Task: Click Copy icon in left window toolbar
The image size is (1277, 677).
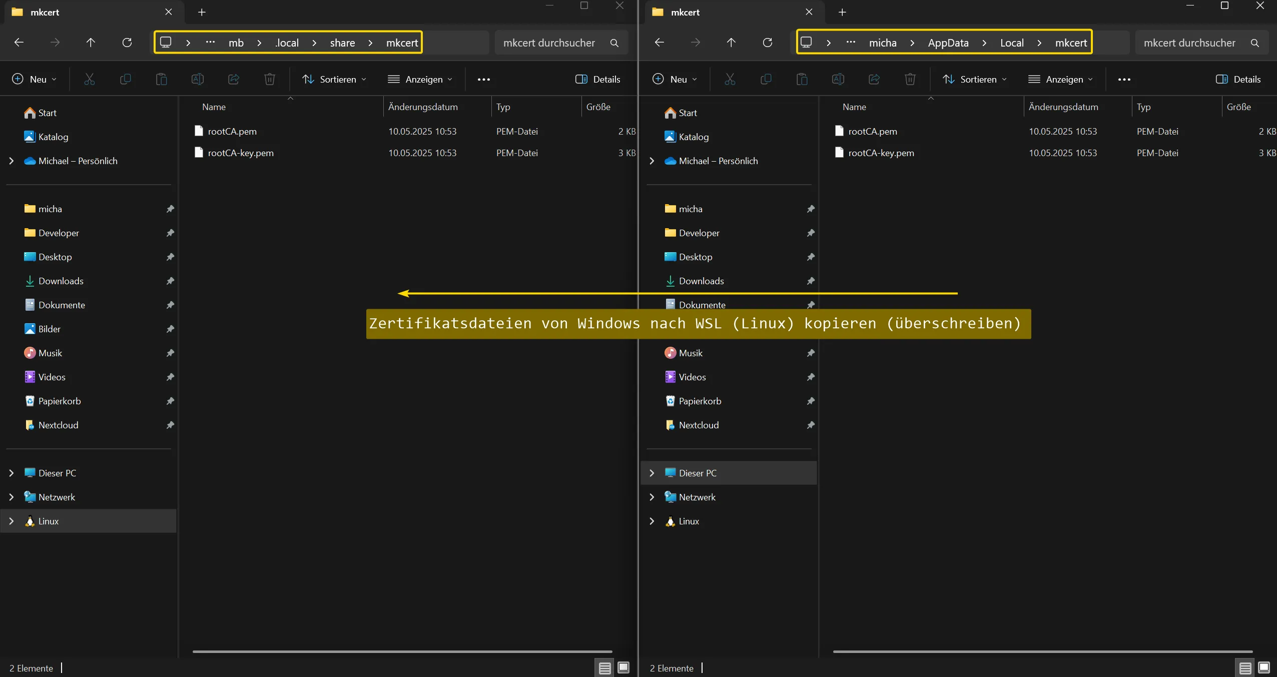Action: (126, 79)
